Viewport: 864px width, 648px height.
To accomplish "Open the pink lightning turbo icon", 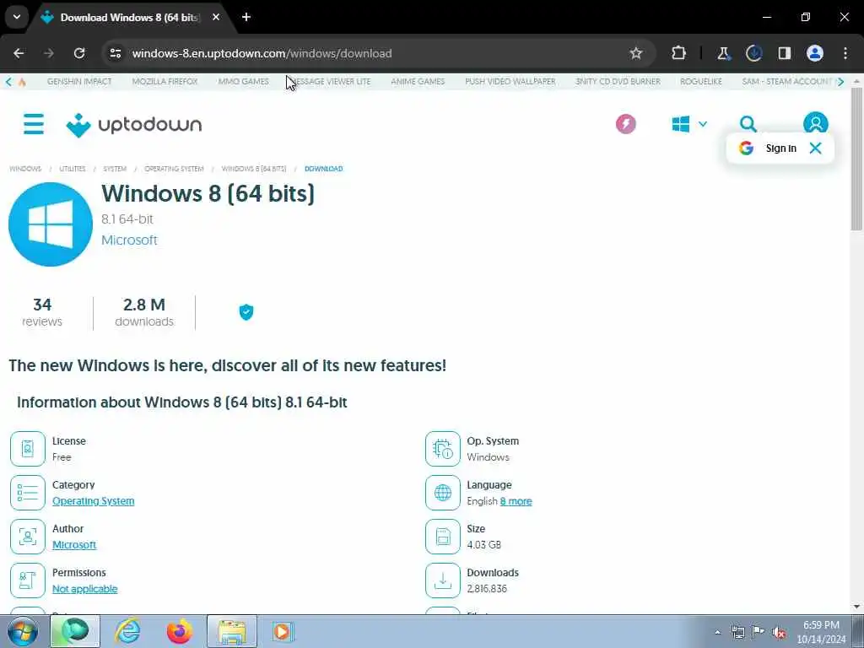I will [x=625, y=124].
